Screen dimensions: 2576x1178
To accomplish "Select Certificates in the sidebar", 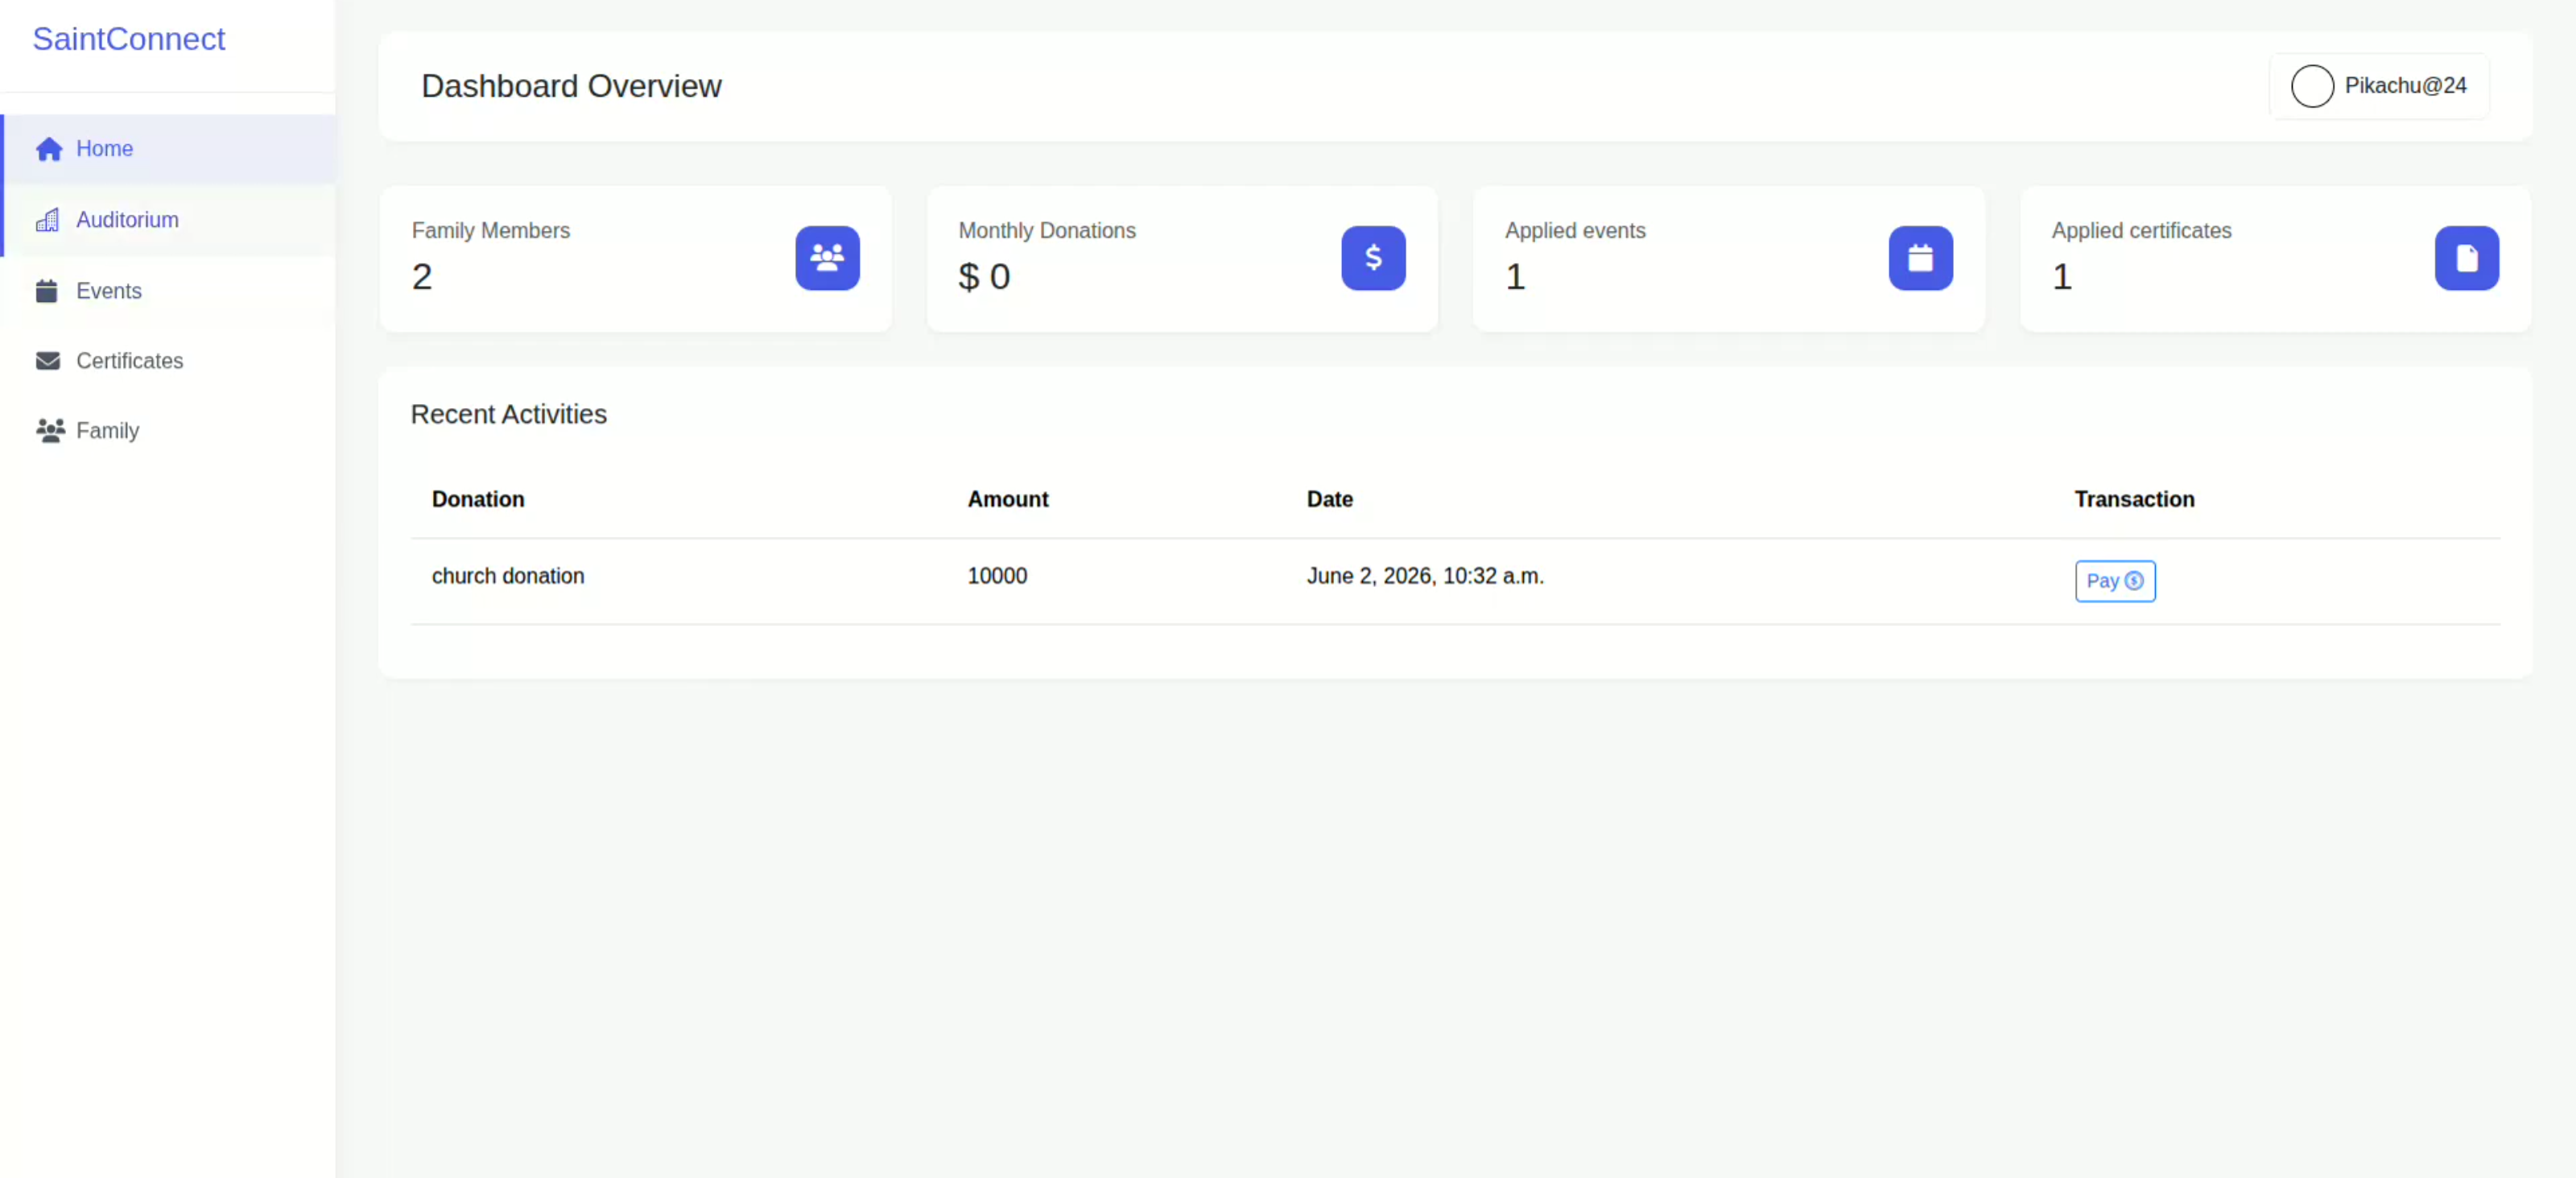I will tap(168, 361).
